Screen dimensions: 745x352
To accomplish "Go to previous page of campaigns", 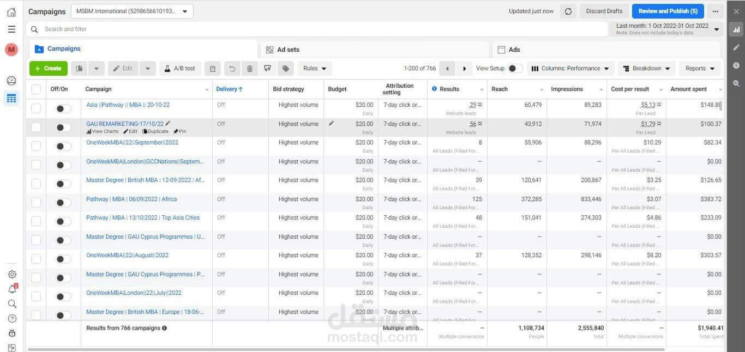I will point(447,69).
